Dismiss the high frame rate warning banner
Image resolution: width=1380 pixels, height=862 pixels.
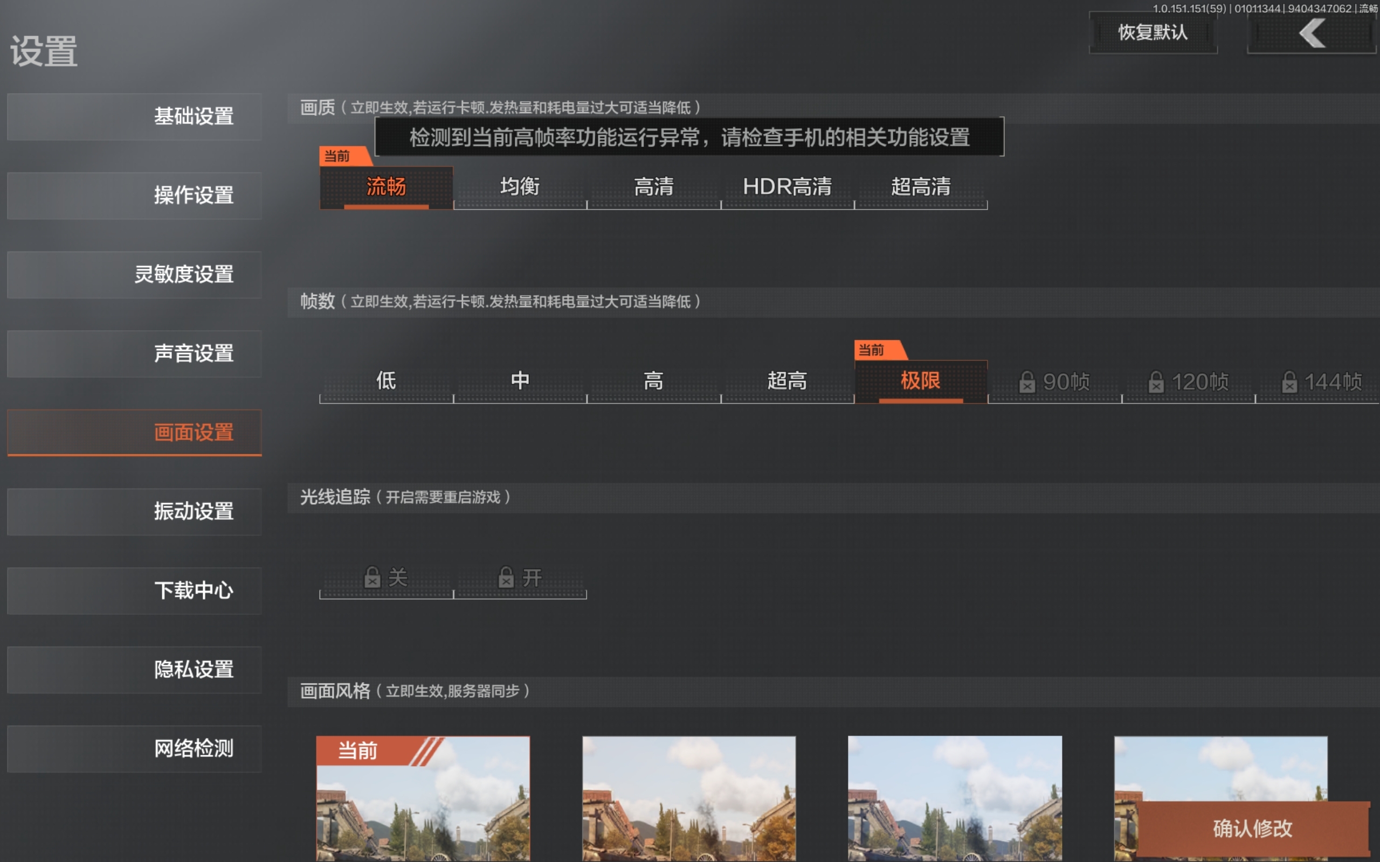[x=689, y=137]
